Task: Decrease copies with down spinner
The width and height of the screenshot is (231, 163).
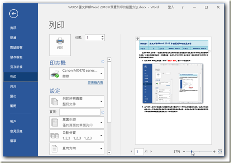Action: click(103, 39)
